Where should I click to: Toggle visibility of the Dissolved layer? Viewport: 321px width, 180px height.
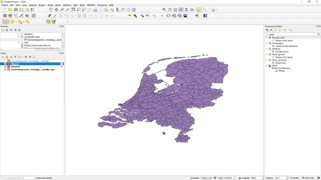click(x=6, y=66)
